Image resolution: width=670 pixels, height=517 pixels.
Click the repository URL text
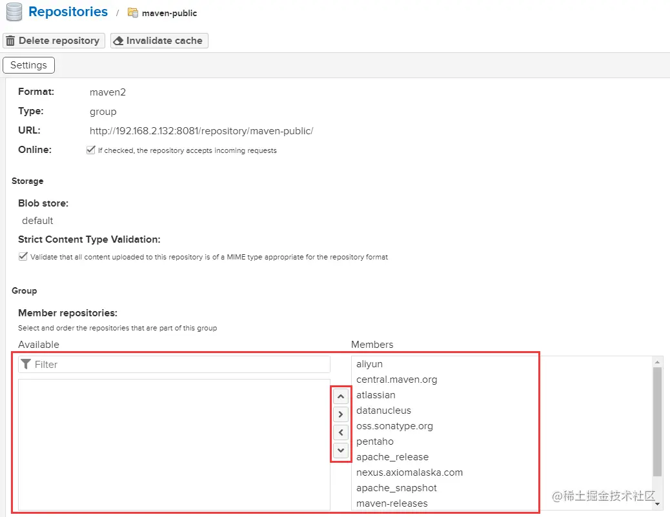click(201, 131)
